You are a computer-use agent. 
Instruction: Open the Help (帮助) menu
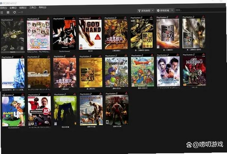coord(42,7)
